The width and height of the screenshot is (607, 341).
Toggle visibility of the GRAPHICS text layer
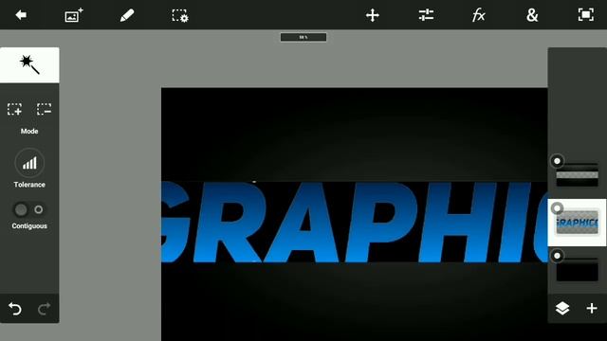tap(557, 208)
